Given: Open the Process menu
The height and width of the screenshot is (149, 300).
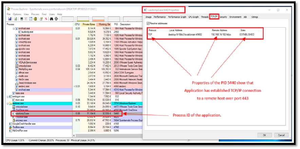Looking at the screenshot, I should [35, 14].
